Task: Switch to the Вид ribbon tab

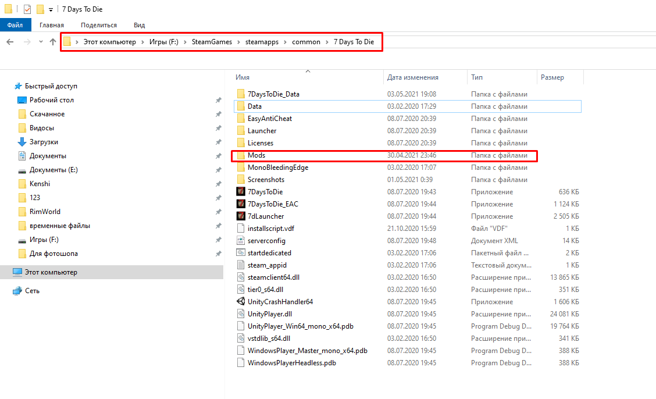Action: [139, 25]
